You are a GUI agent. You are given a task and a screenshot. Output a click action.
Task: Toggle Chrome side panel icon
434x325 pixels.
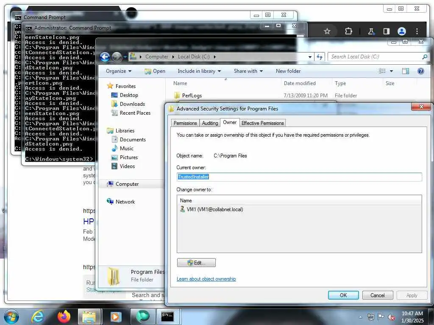click(x=387, y=31)
